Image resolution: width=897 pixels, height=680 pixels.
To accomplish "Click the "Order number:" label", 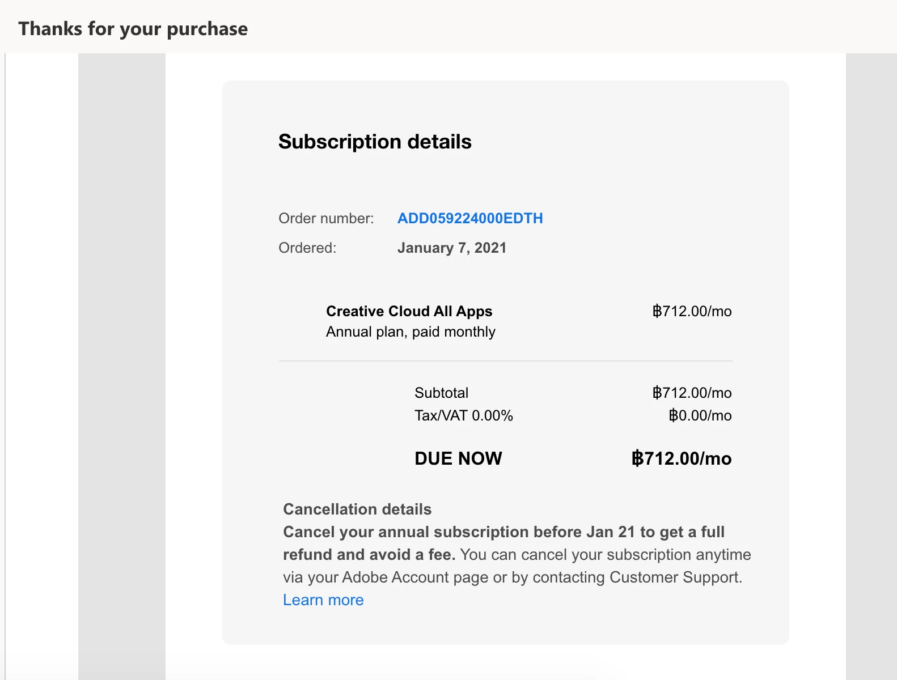I will [x=326, y=218].
